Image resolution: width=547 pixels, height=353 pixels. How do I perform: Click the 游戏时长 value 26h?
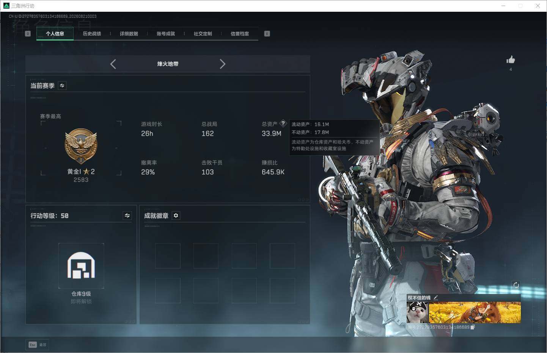point(147,134)
